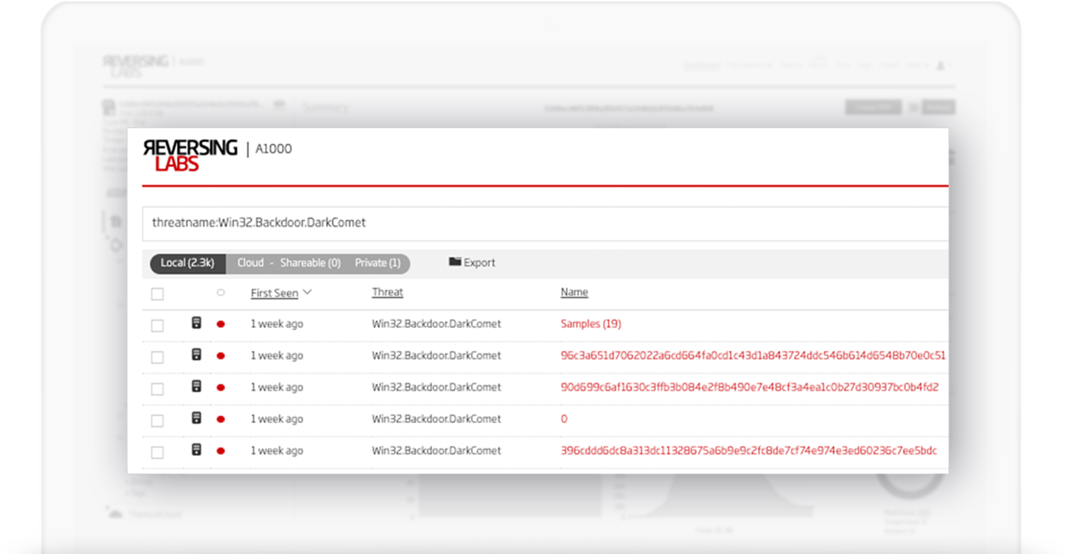The height and width of the screenshot is (554, 1072).
Task: Open the Samples (19) entry
Action: (x=590, y=324)
